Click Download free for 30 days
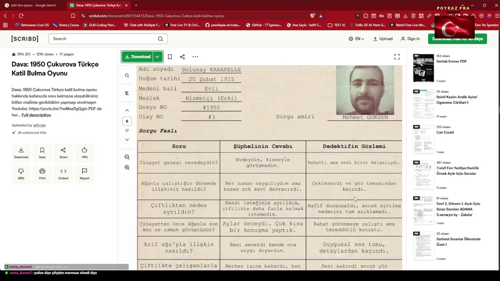The width and height of the screenshot is (500, 281). pos(457,39)
